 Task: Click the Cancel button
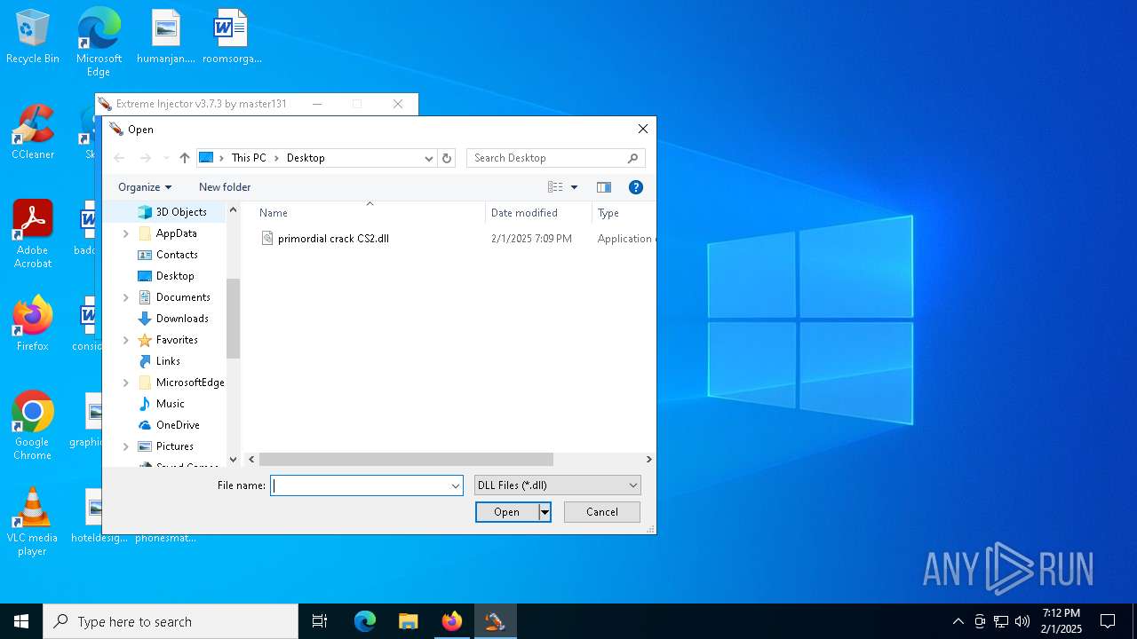(x=602, y=512)
